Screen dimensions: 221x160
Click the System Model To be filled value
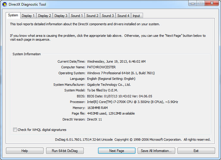click(x=102, y=90)
